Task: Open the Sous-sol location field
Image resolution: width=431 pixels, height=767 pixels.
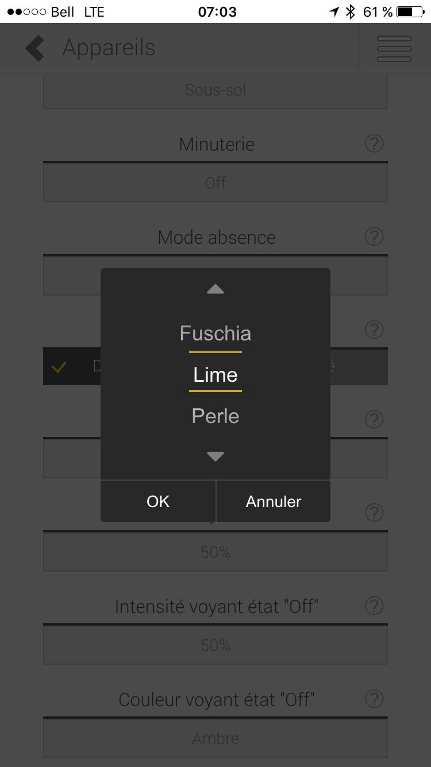Action: [215, 90]
